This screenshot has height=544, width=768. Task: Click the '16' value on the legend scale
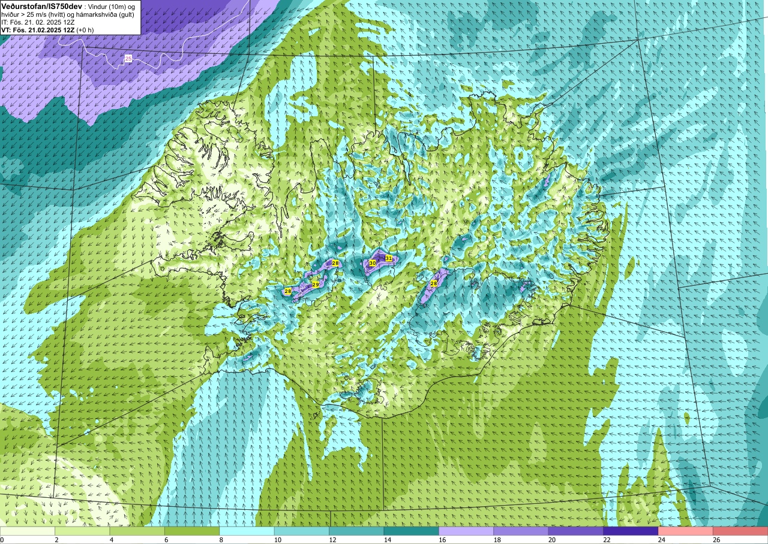(x=443, y=540)
